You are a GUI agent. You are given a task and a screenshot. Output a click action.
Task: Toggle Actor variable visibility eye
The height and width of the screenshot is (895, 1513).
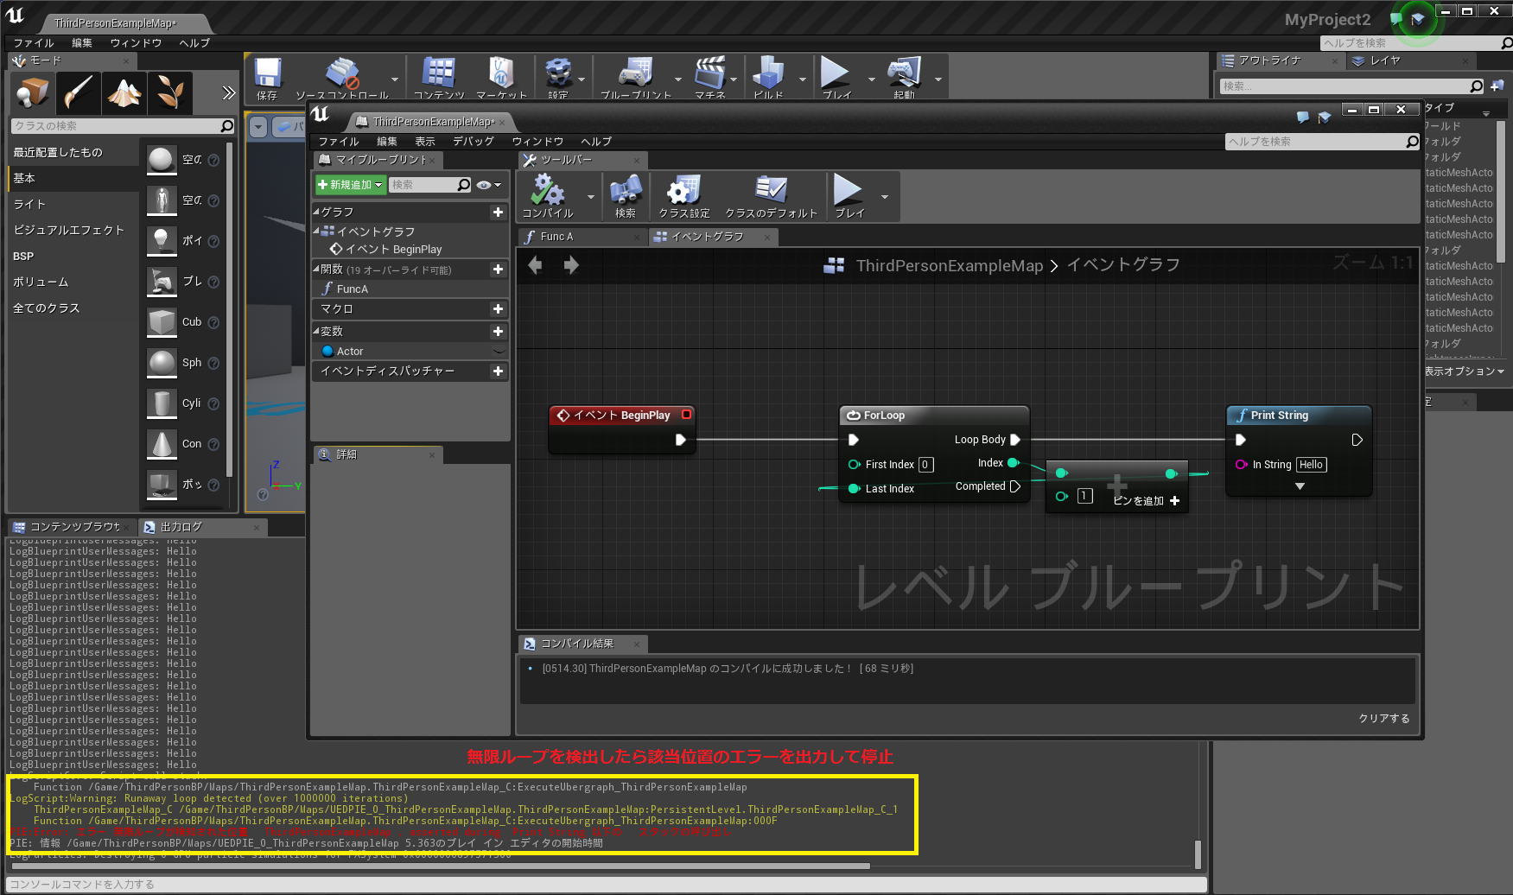tap(499, 352)
